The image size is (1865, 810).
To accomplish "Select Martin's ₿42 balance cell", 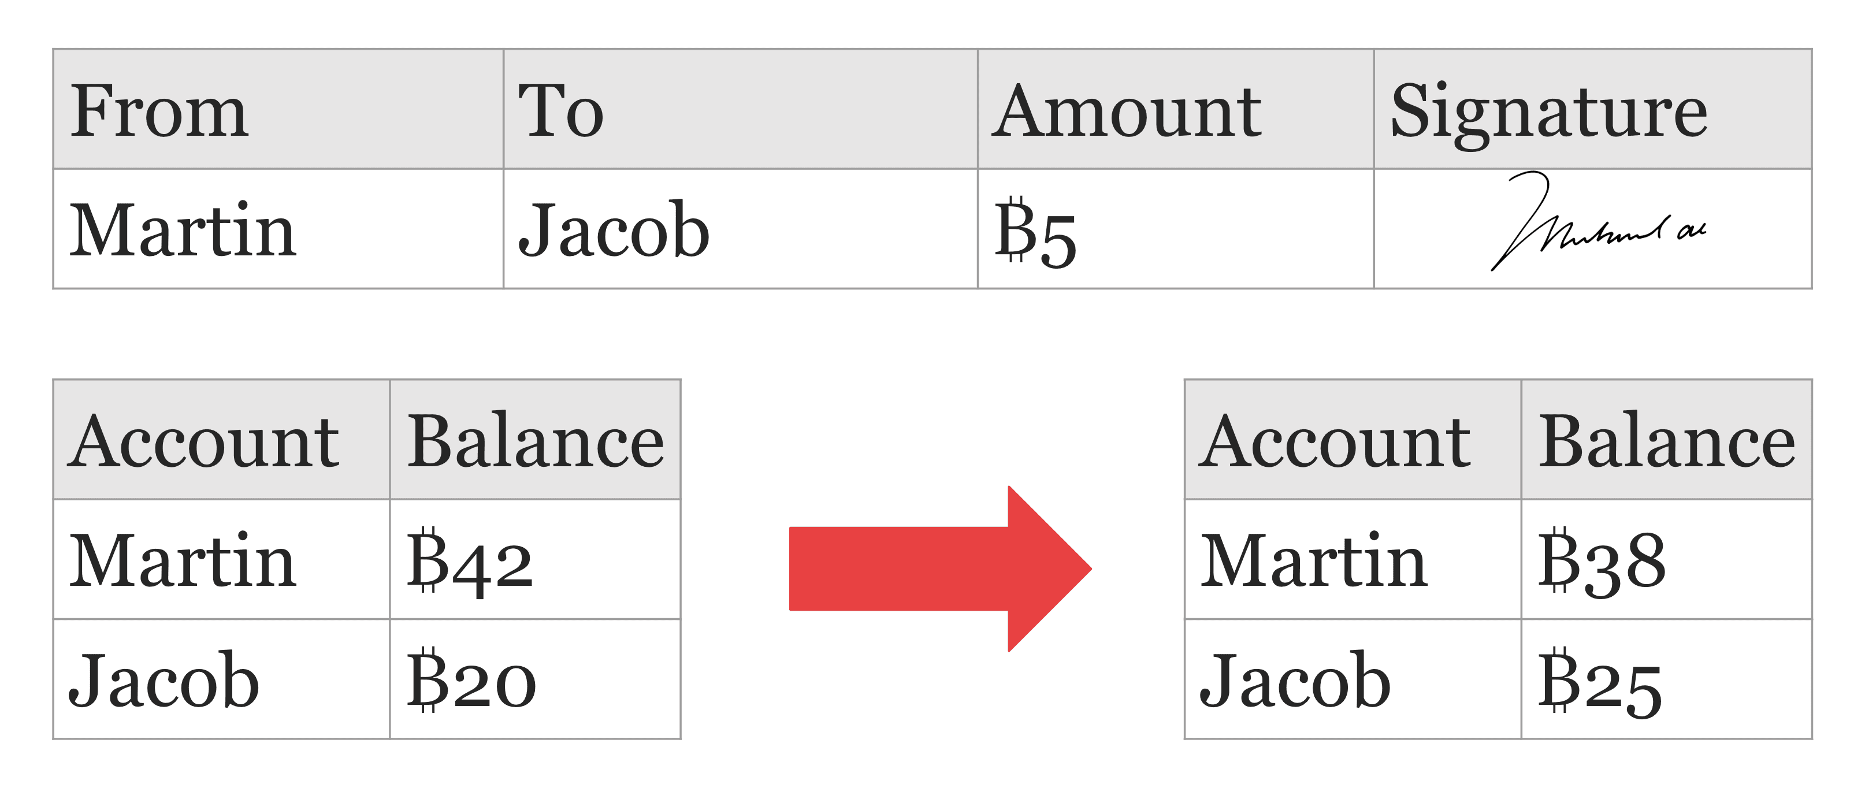I will click(535, 559).
